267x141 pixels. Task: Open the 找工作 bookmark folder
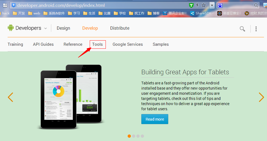137,13
